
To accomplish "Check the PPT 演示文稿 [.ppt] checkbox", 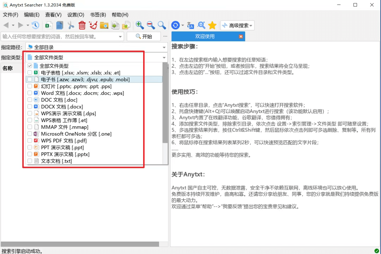I will pyautogui.click(x=30, y=147).
